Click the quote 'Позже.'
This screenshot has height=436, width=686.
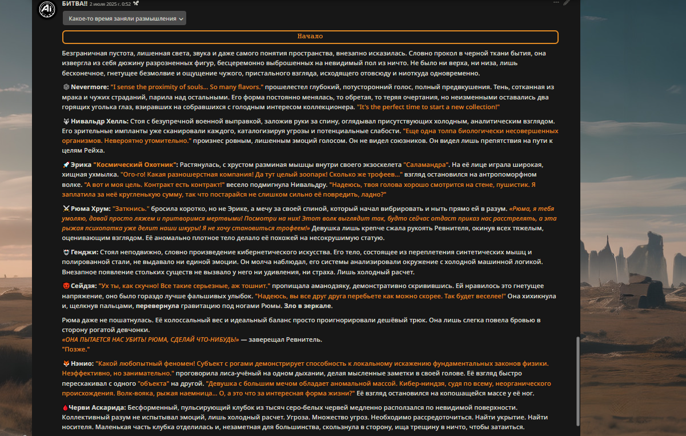[77, 349]
